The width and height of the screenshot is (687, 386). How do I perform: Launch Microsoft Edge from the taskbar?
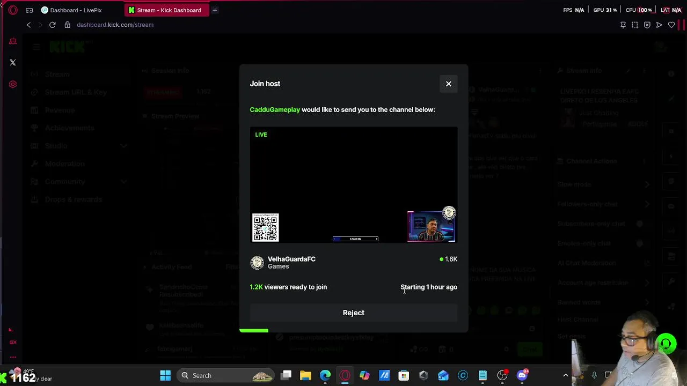coord(325,376)
